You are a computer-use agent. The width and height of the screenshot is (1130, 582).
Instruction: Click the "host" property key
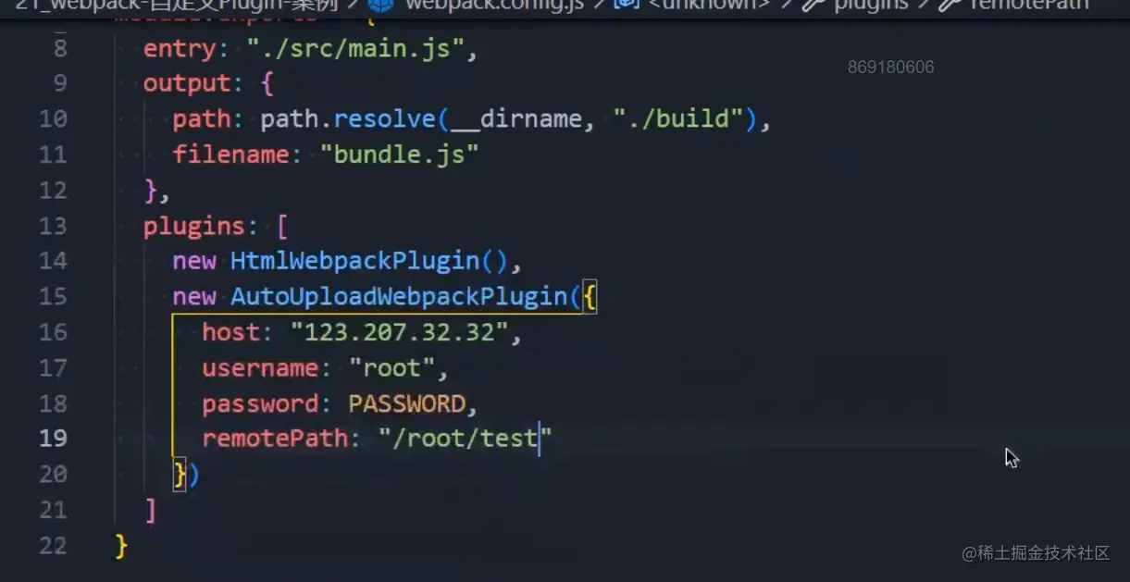230,332
